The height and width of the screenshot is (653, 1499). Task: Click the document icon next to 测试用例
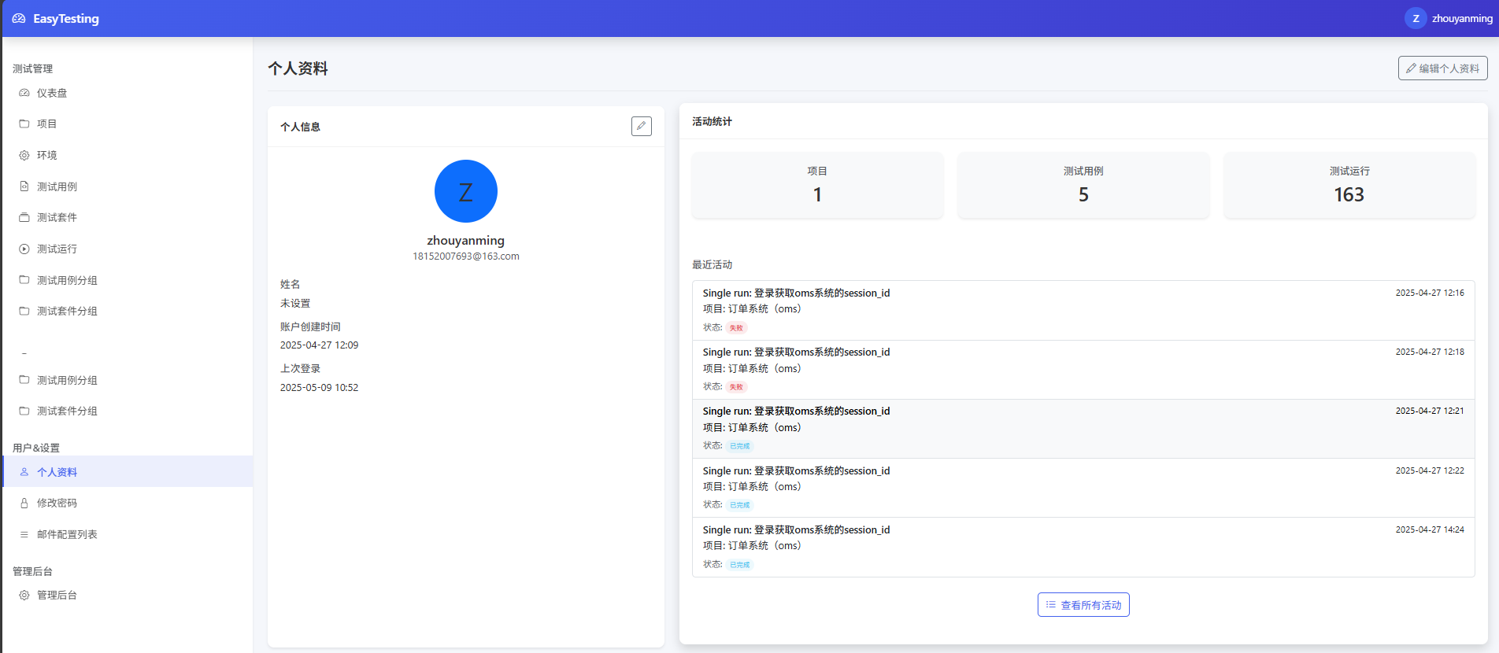click(x=24, y=186)
